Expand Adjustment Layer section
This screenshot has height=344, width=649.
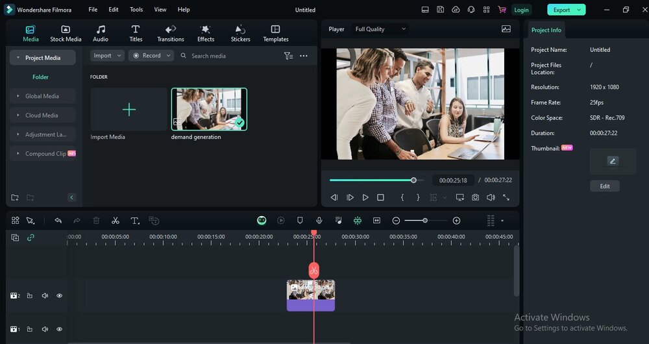coord(18,134)
